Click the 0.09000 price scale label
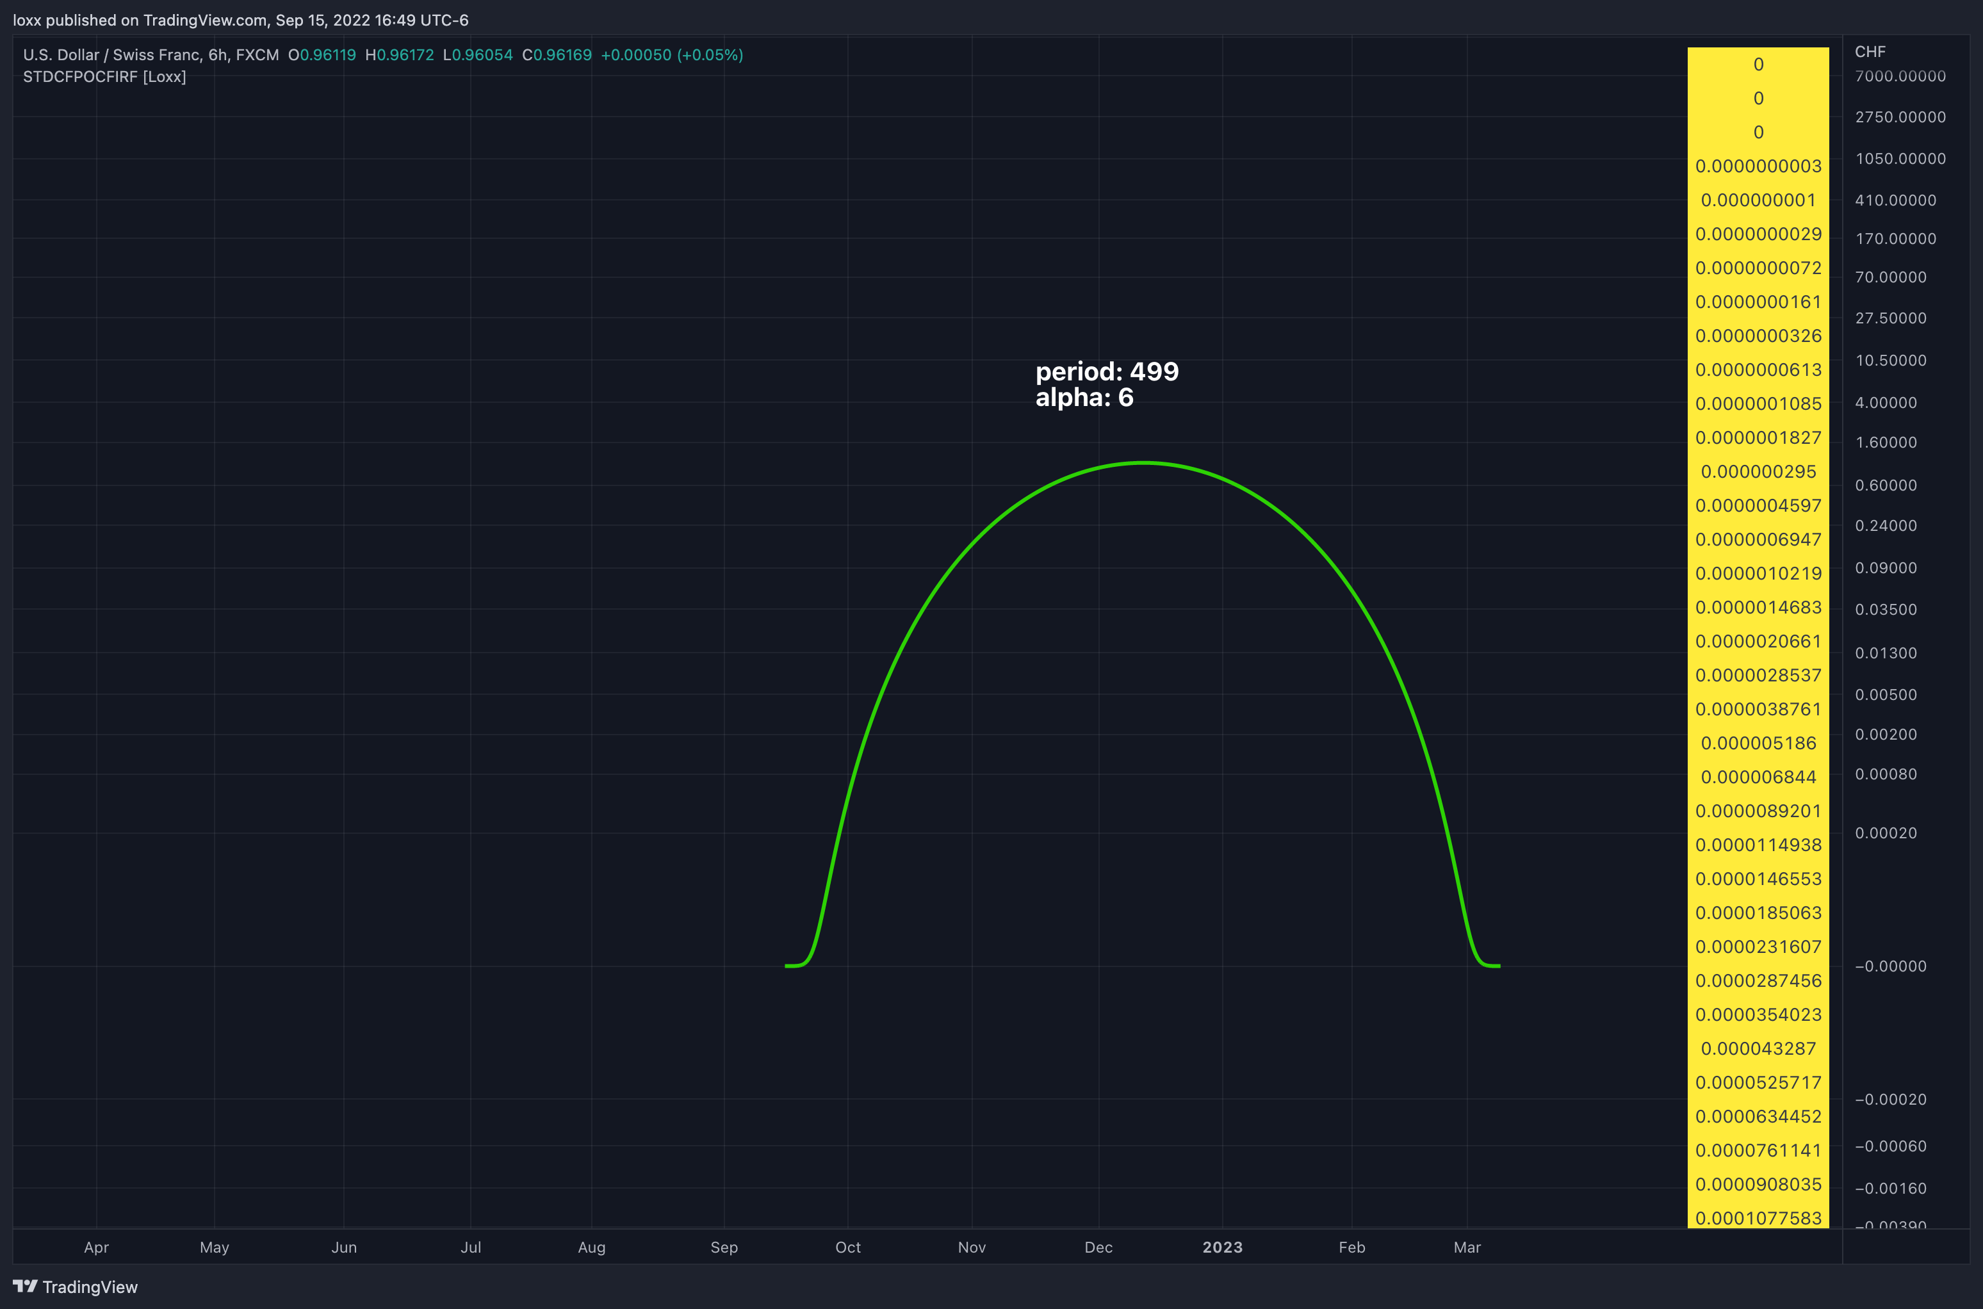This screenshot has height=1309, width=1983. [x=1886, y=567]
